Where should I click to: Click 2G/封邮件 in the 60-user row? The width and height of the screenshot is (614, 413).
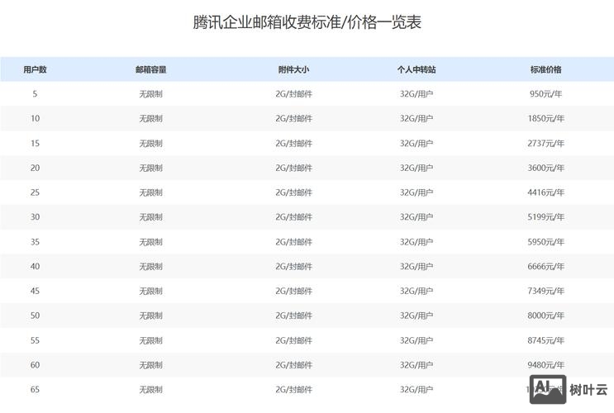(x=293, y=365)
